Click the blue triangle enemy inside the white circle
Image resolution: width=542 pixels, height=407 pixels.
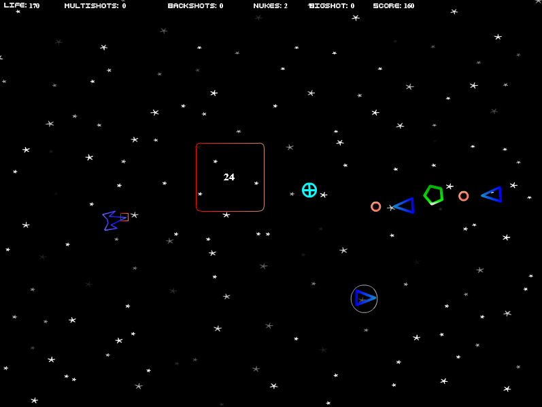[365, 298]
